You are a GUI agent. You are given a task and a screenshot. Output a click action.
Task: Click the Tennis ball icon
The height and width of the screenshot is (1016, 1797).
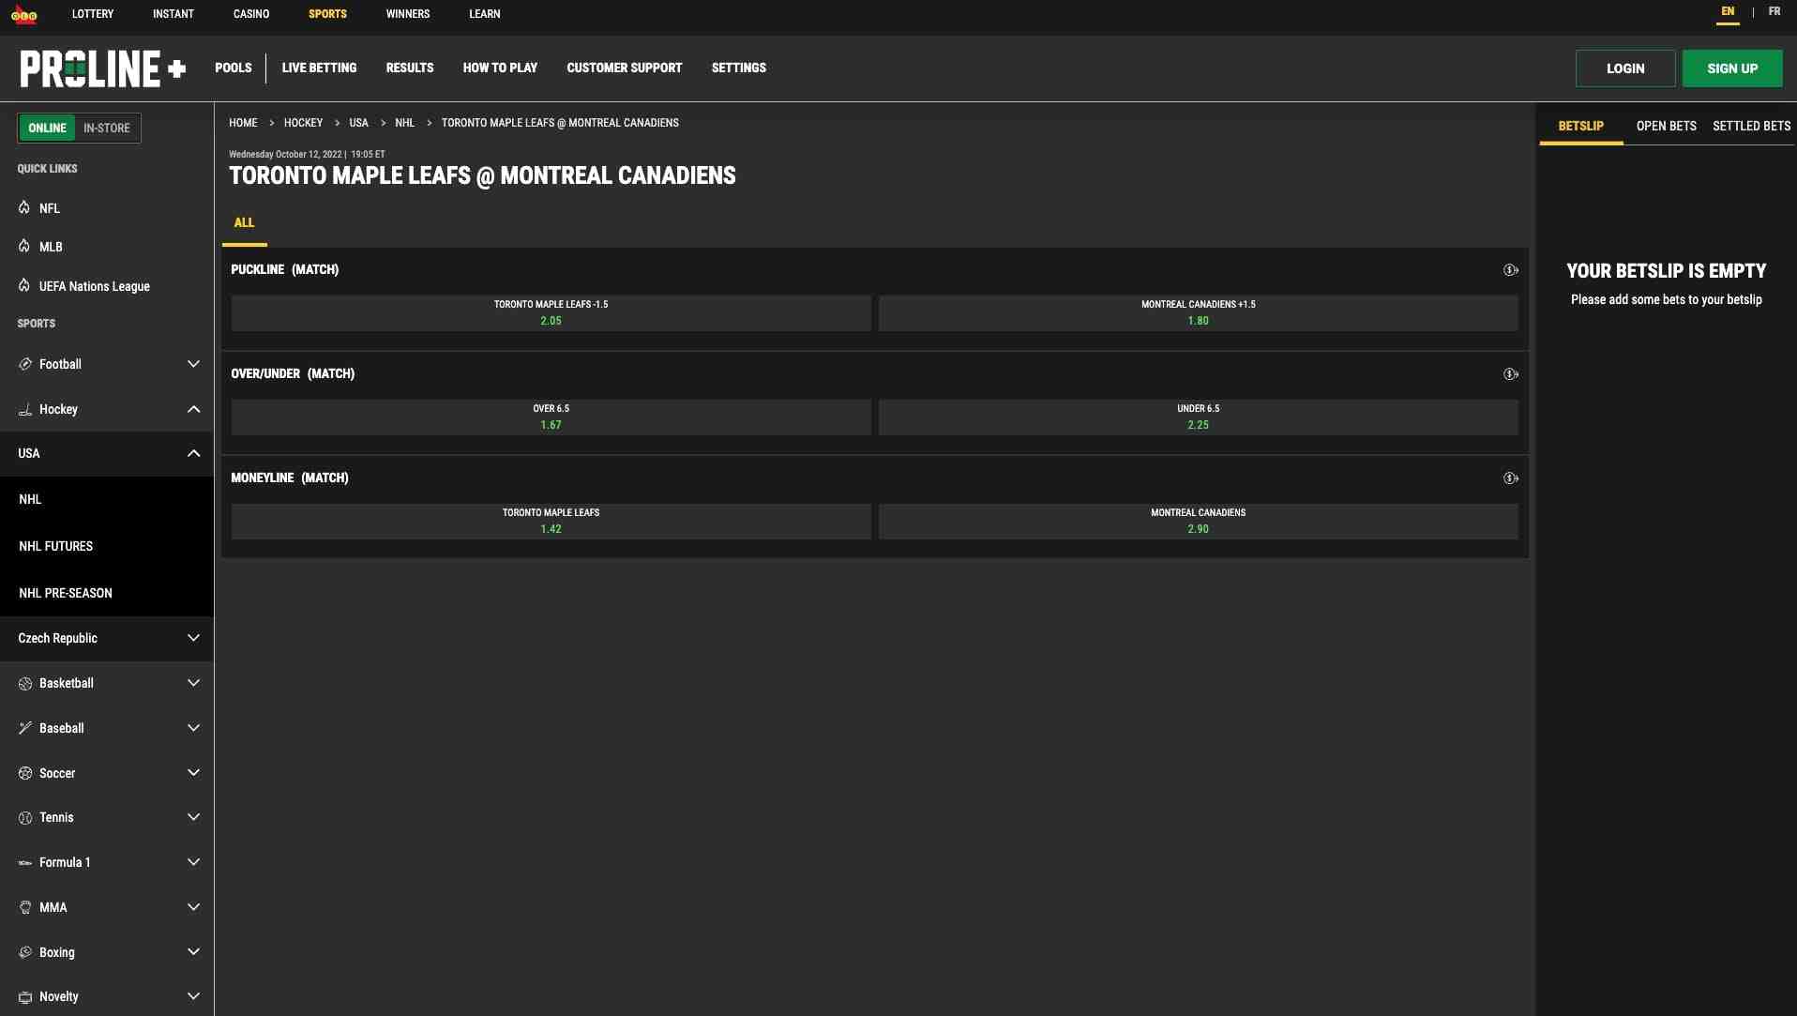(x=25, y=817)
